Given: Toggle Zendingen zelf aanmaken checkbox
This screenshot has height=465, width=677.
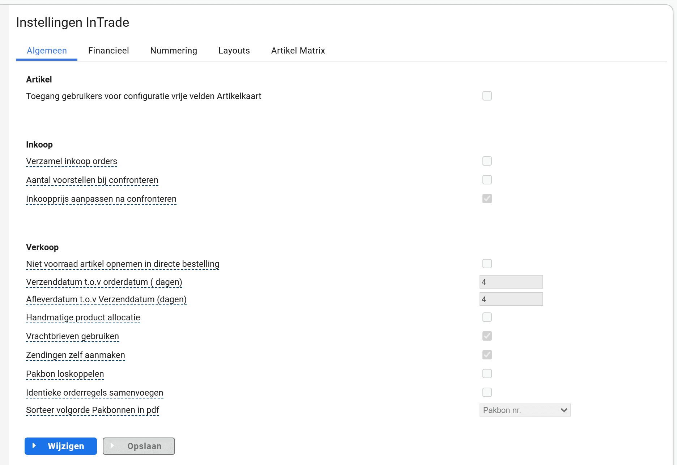Looking at the screenshot, I should pyautogui.click(x=487, y=355).
